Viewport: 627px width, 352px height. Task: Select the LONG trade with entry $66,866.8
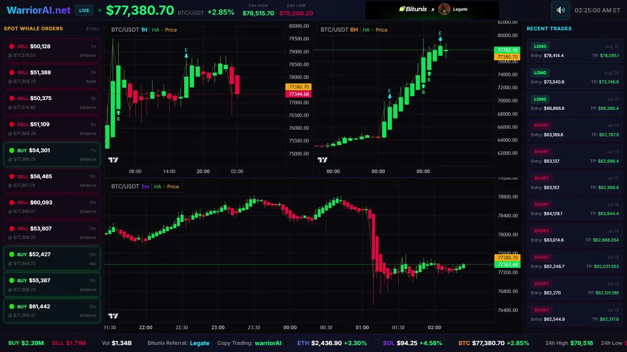point(575,104)
